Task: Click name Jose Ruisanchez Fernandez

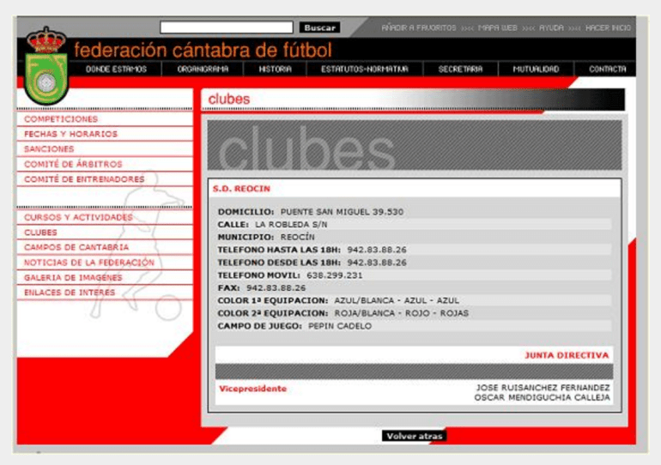Action: (543, 388)
